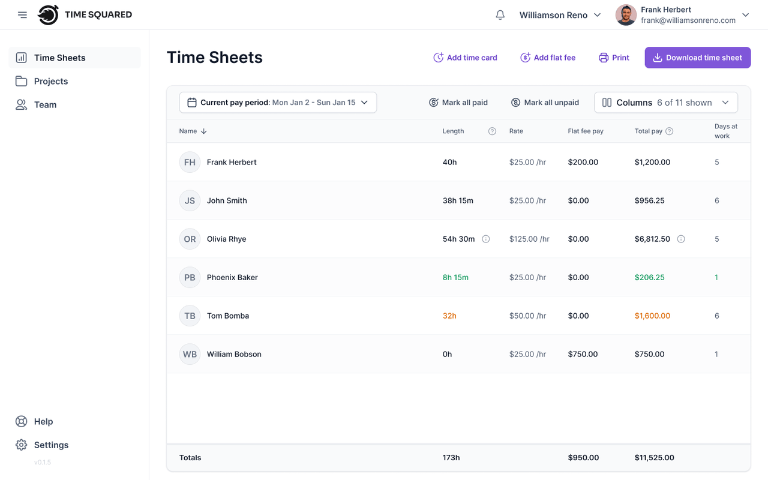Open Settings from the sidebar

click(x=51, y=445)
